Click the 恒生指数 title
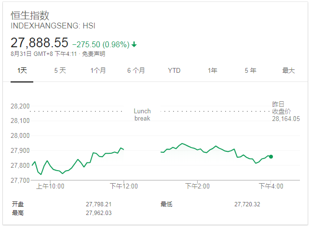Image resolution: width=312 pixels, height=228 pixels. (x=30, y=15)
